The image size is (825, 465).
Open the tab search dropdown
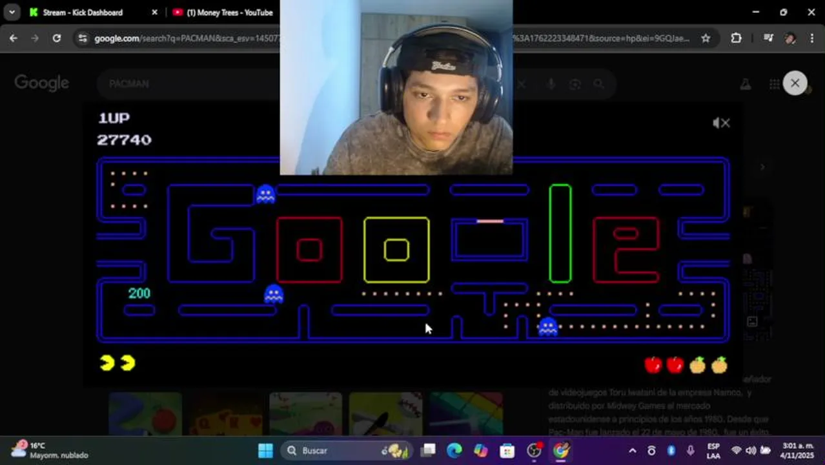tap(12, 12)
